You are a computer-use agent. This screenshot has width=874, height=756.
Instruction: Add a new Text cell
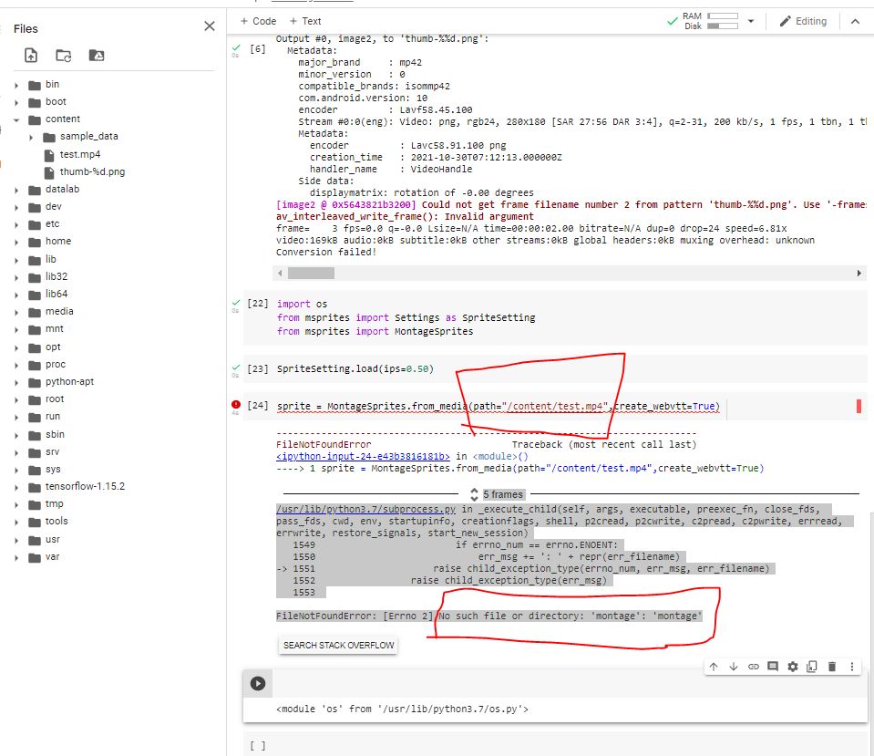point(305,21)
